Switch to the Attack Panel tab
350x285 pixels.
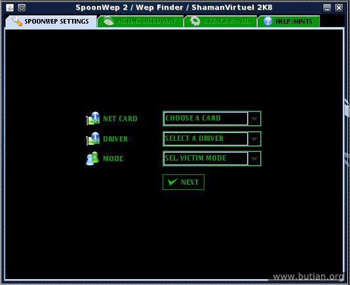coord(220,22)
